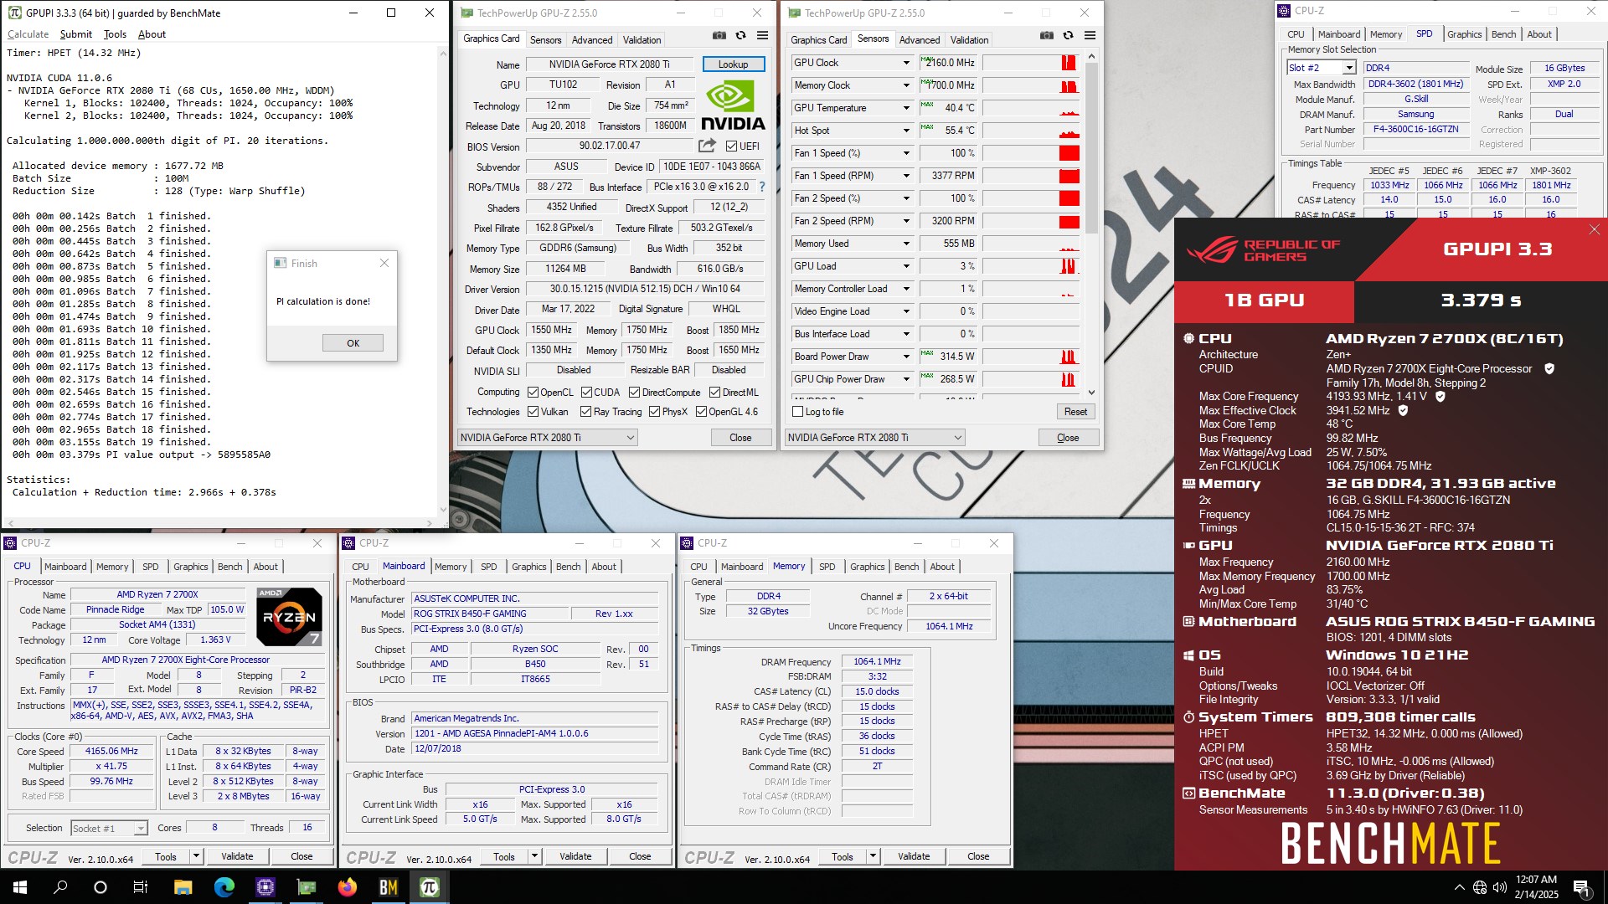Click the GPU Load sensor graph
This screenshot has height=904, width=1608.
tap(1031, 266)
